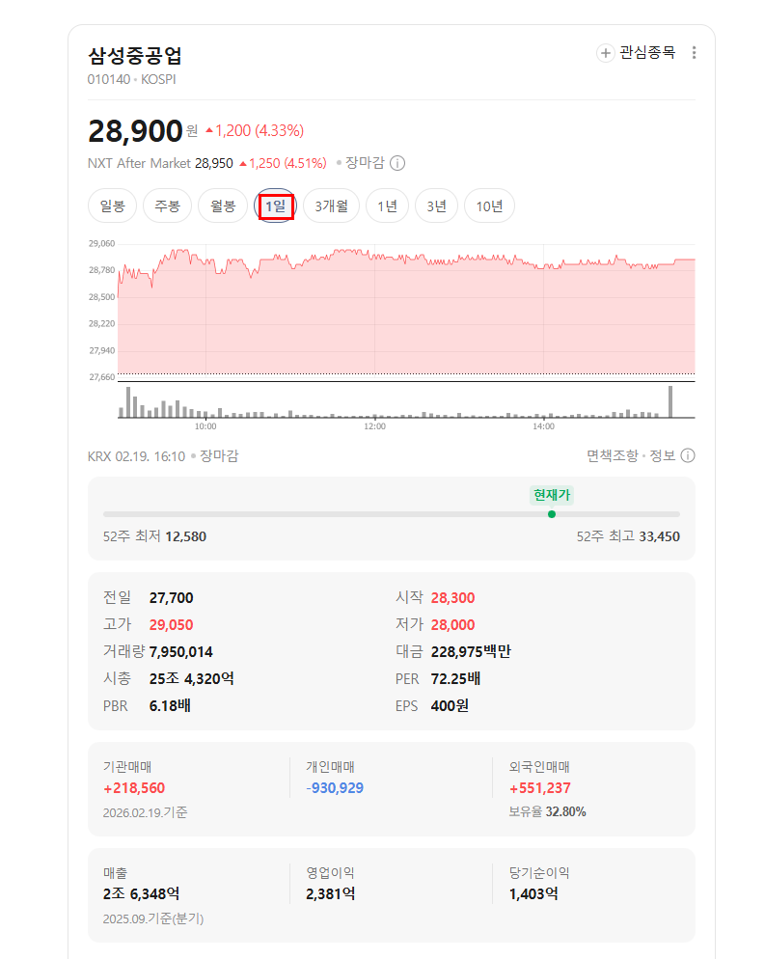
Task: Click 외국인매매 value +551,237
Action: click(540, 787)
